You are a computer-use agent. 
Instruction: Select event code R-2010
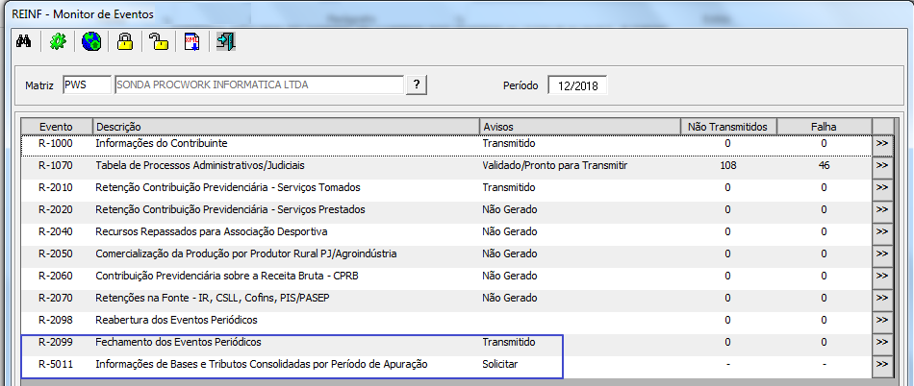point(56,188)
